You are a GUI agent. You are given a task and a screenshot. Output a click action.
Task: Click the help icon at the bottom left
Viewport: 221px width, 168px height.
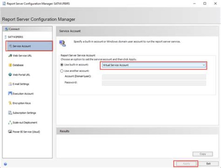tap(5, 164)
